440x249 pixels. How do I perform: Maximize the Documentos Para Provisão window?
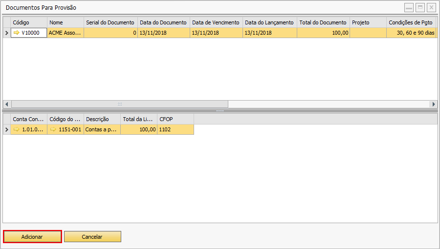[420, 7]
